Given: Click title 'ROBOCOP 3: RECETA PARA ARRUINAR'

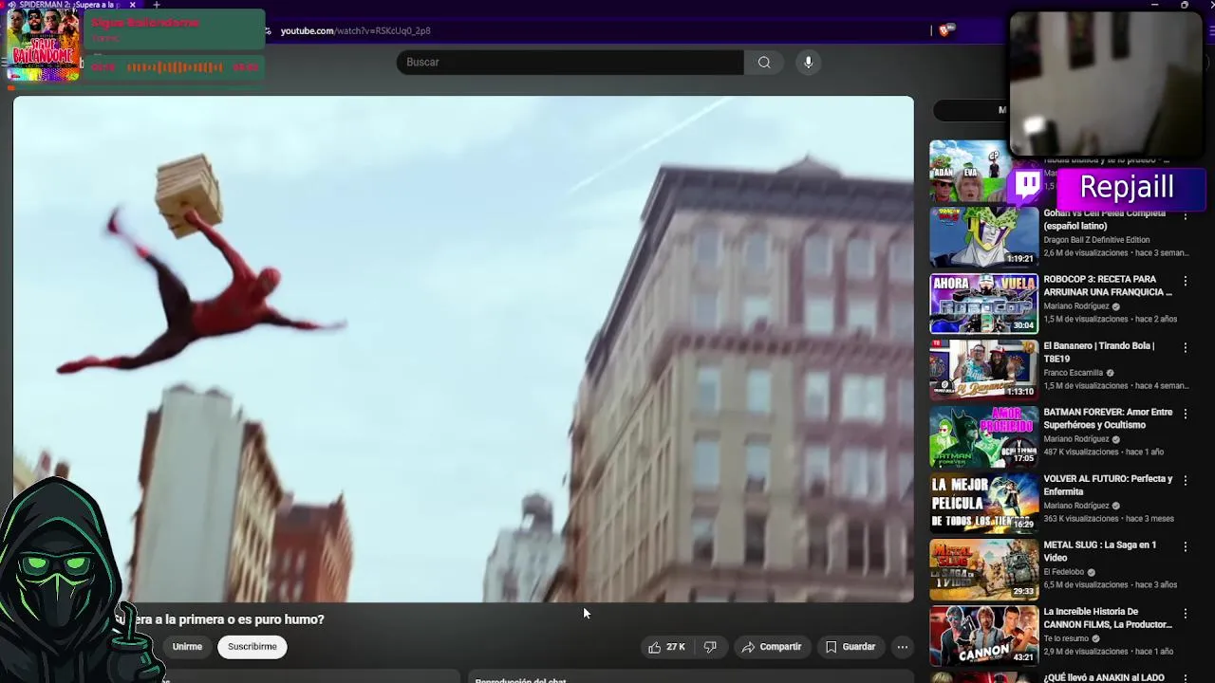Looking at the screenshot, I should pos(1108,286).
